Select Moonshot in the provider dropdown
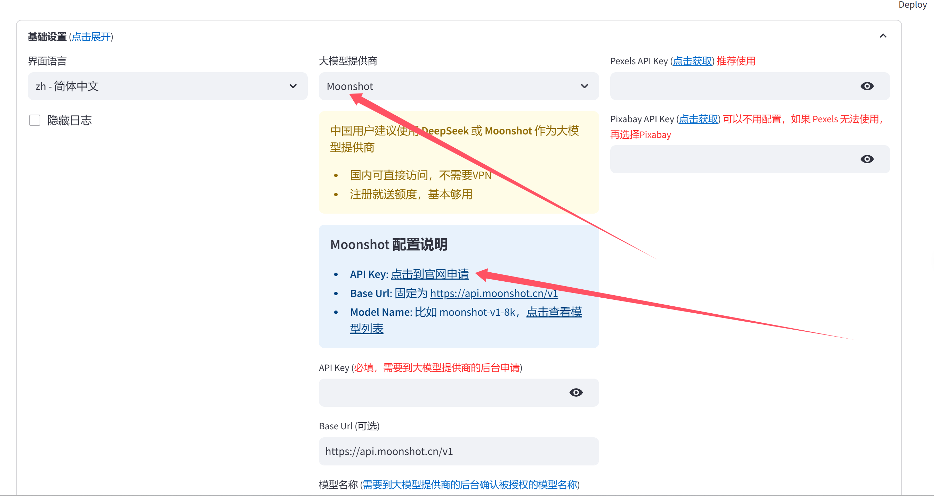 click(458, 86)
